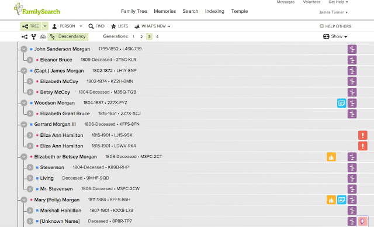Open the PERSON dropdown arrow
374x227 pixels.
click(x=81, y=26)
